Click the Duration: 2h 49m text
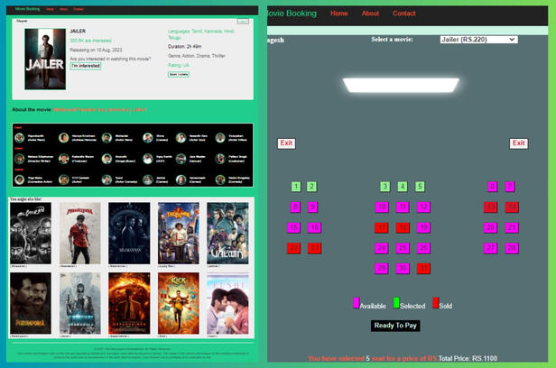 coord(184,46)
